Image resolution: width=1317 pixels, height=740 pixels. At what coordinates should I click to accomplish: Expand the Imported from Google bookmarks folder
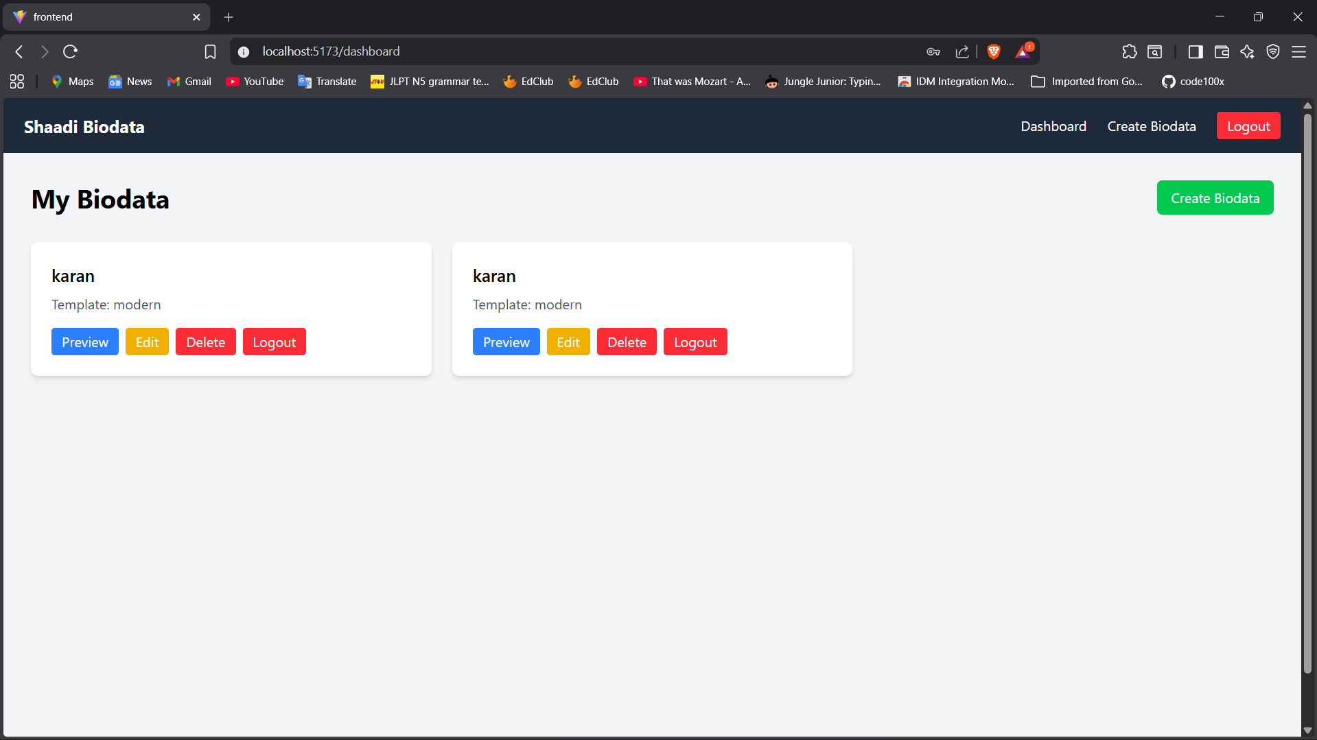[1087, 82]
